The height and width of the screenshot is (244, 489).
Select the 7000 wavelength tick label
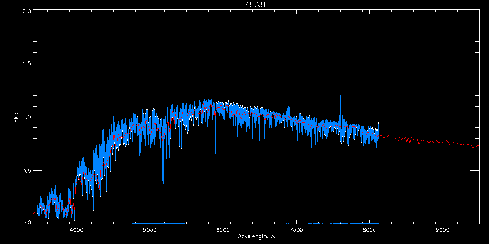coord(296,230)
